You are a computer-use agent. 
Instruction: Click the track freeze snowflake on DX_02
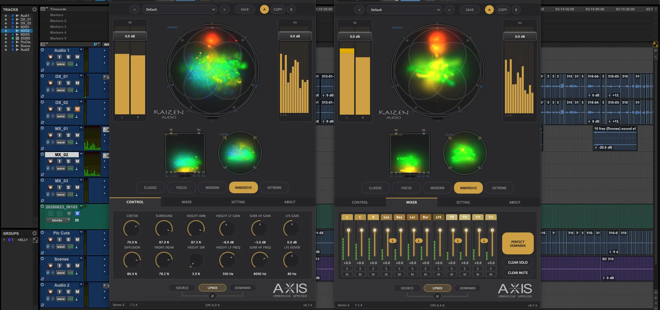(x=53, y=116)
